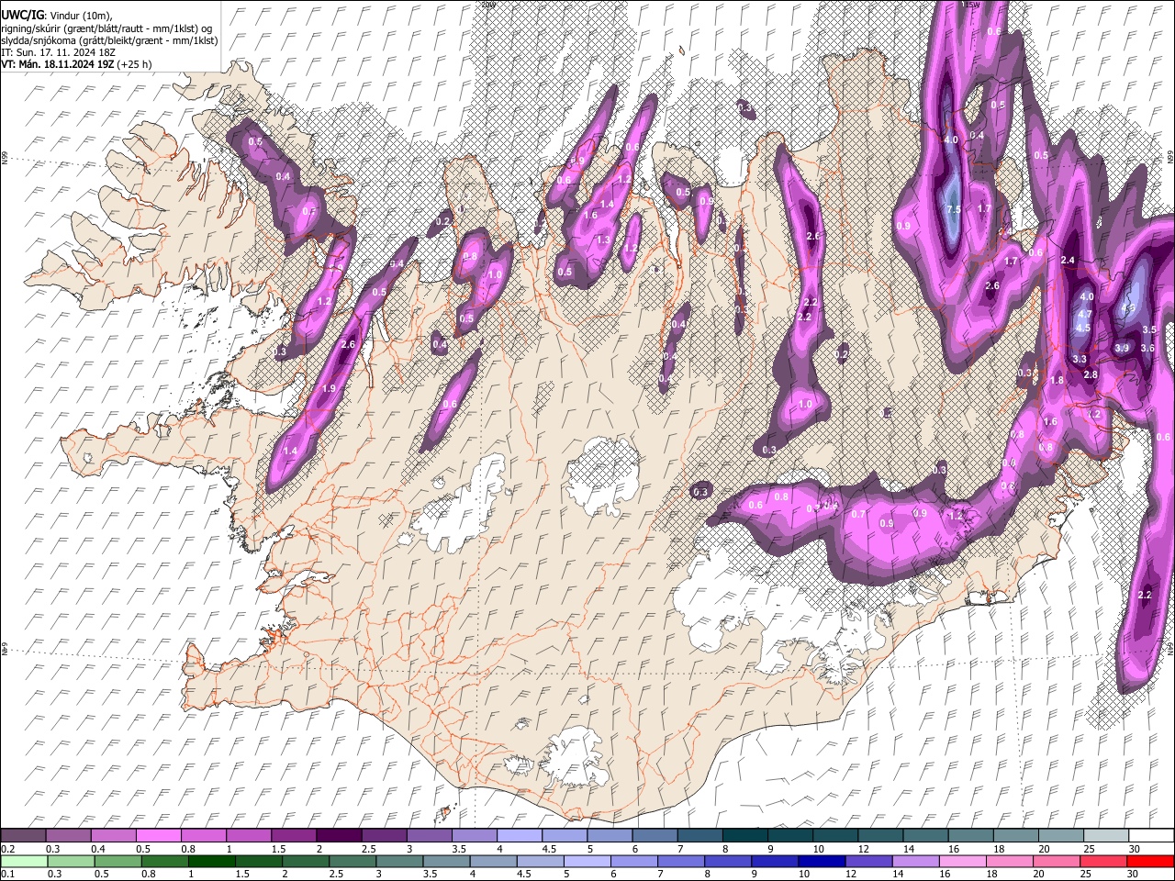Screen dimensions: 1175x881
Task: Click the 7.5 precipitation value on the map
Action: tap(953, 209)
